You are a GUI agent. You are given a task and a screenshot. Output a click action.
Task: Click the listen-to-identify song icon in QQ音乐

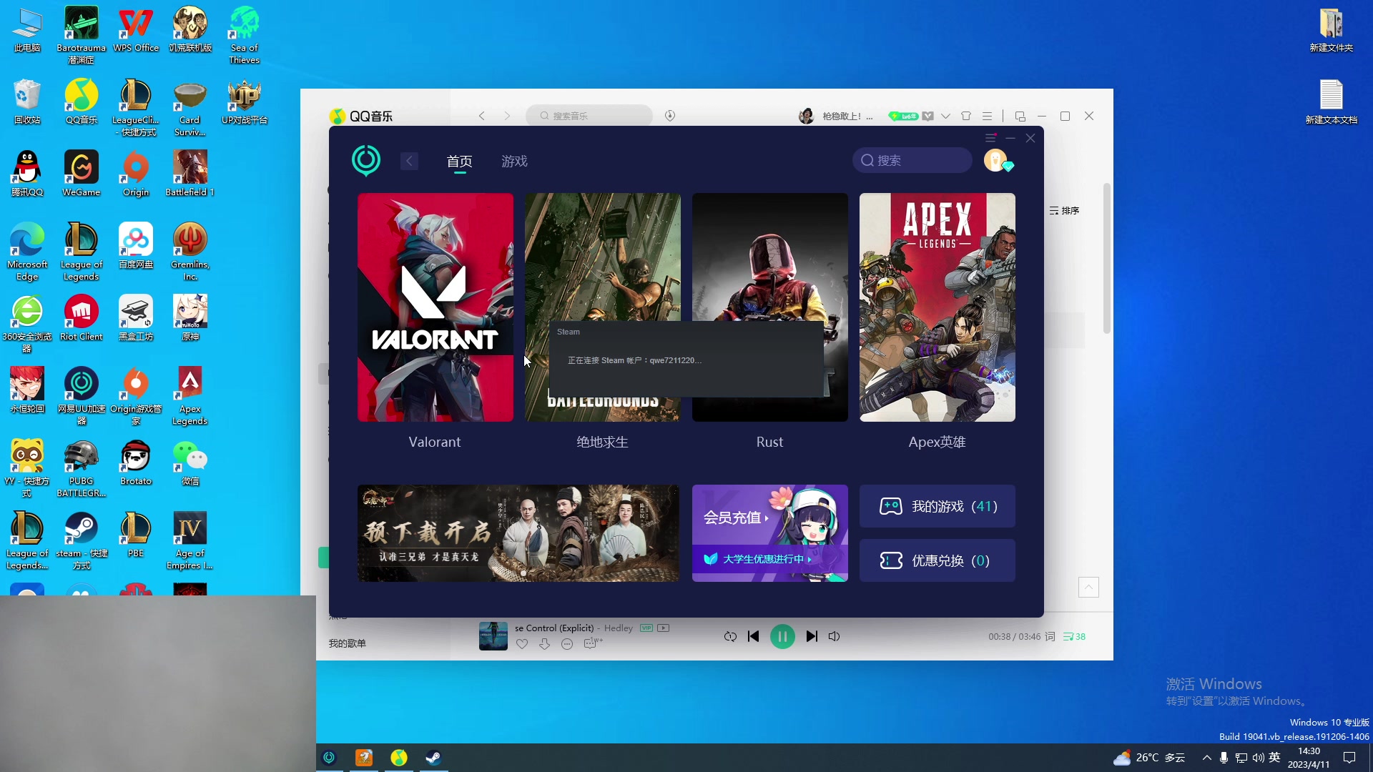670,116
